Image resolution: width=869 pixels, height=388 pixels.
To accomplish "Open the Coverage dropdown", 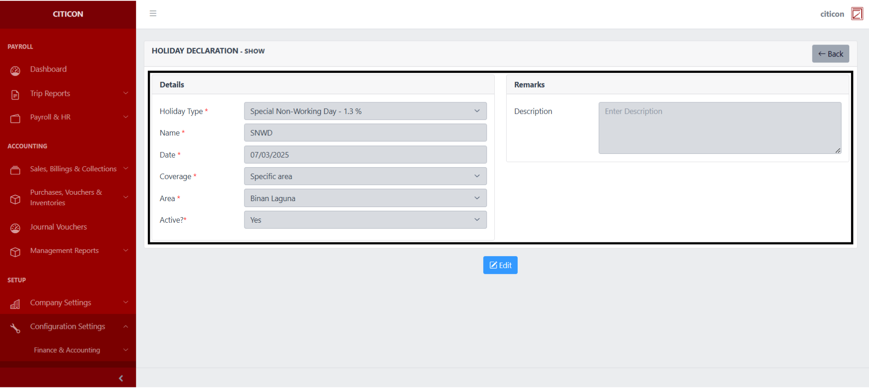I will pyautogui.click(x=365, y=176).
